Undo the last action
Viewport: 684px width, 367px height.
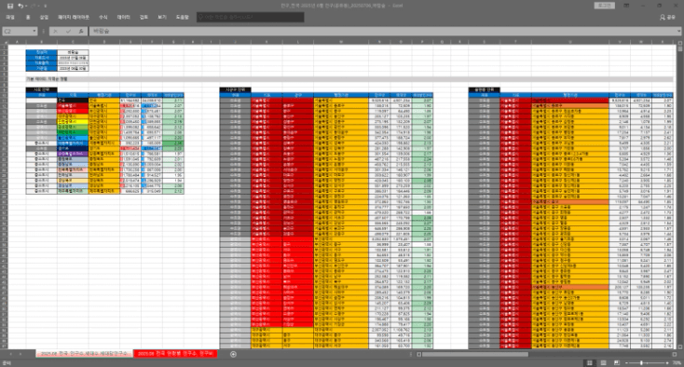[x=21, y=7]
